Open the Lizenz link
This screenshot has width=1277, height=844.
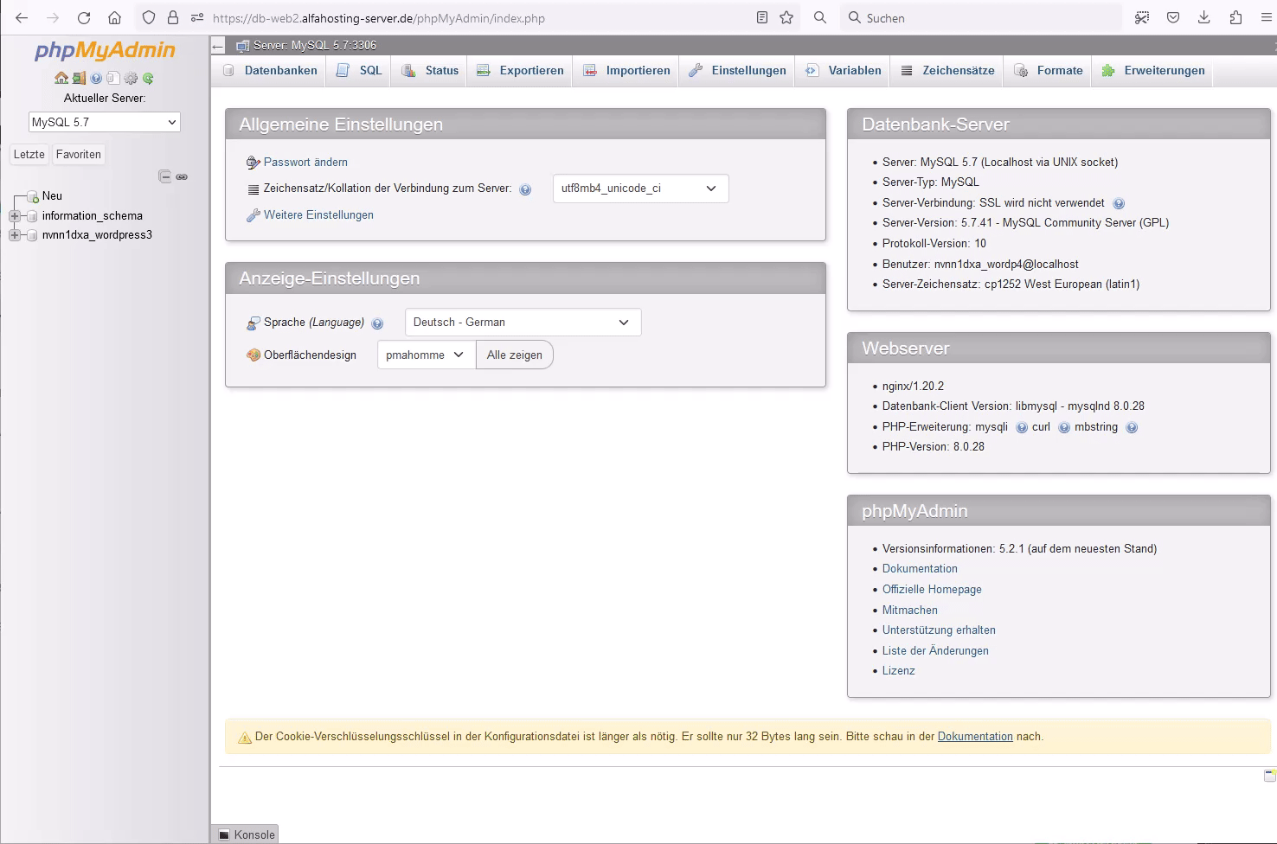[898, 671]
